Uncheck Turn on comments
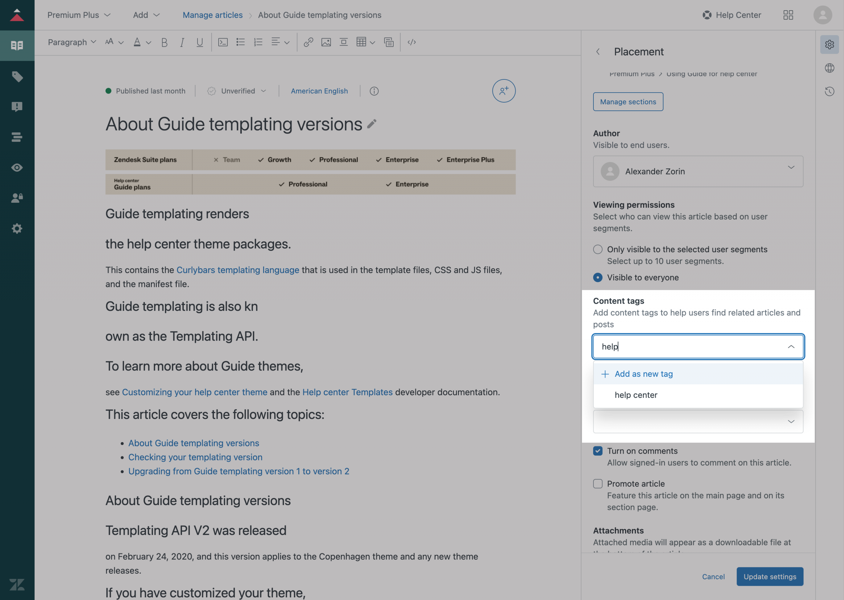This screenshot has width=844, height=600. coord(598,451)
